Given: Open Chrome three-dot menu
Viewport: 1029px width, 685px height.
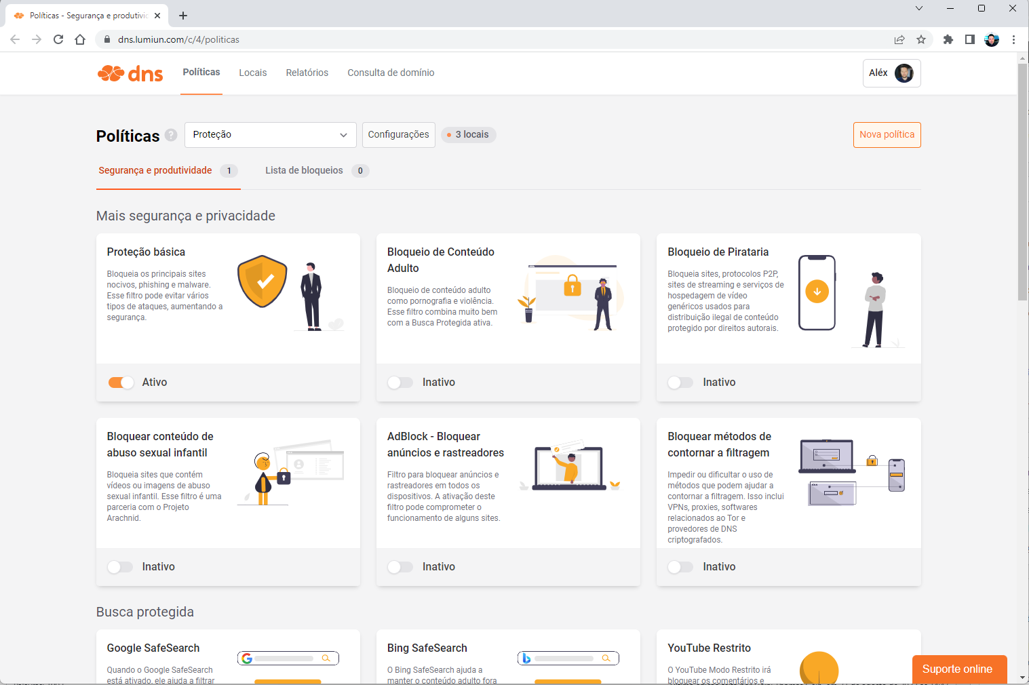Looking at the screenshot, I should click(1013, 39).
